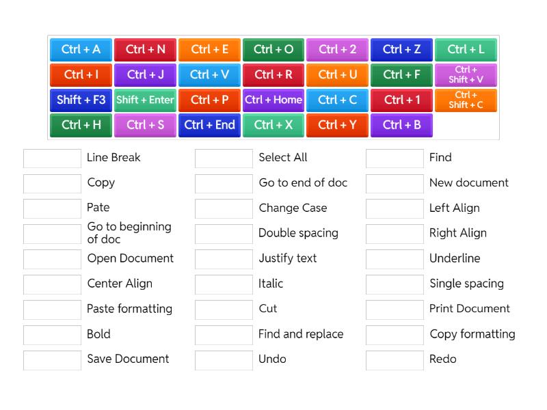547x410 pixels.
Task: Choose the Ctrl + End tile
Action: click(x=209, y=126)
